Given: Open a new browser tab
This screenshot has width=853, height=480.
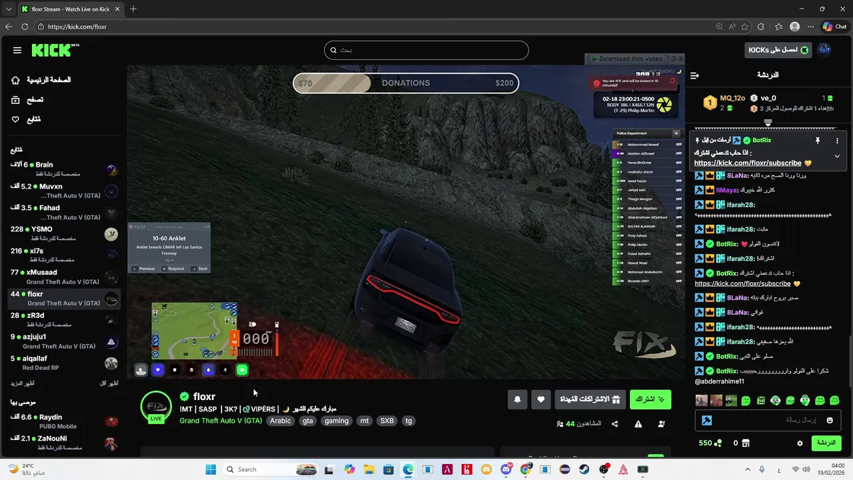Looking at the screenshot, I should tap(133, 9).
